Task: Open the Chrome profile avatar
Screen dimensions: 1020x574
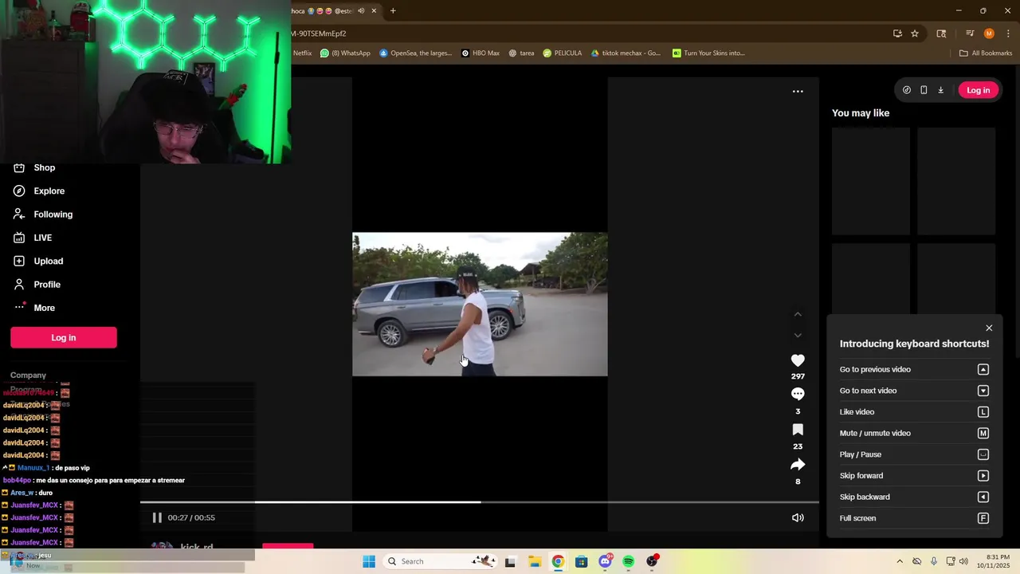Action: [x=989, y=33]
